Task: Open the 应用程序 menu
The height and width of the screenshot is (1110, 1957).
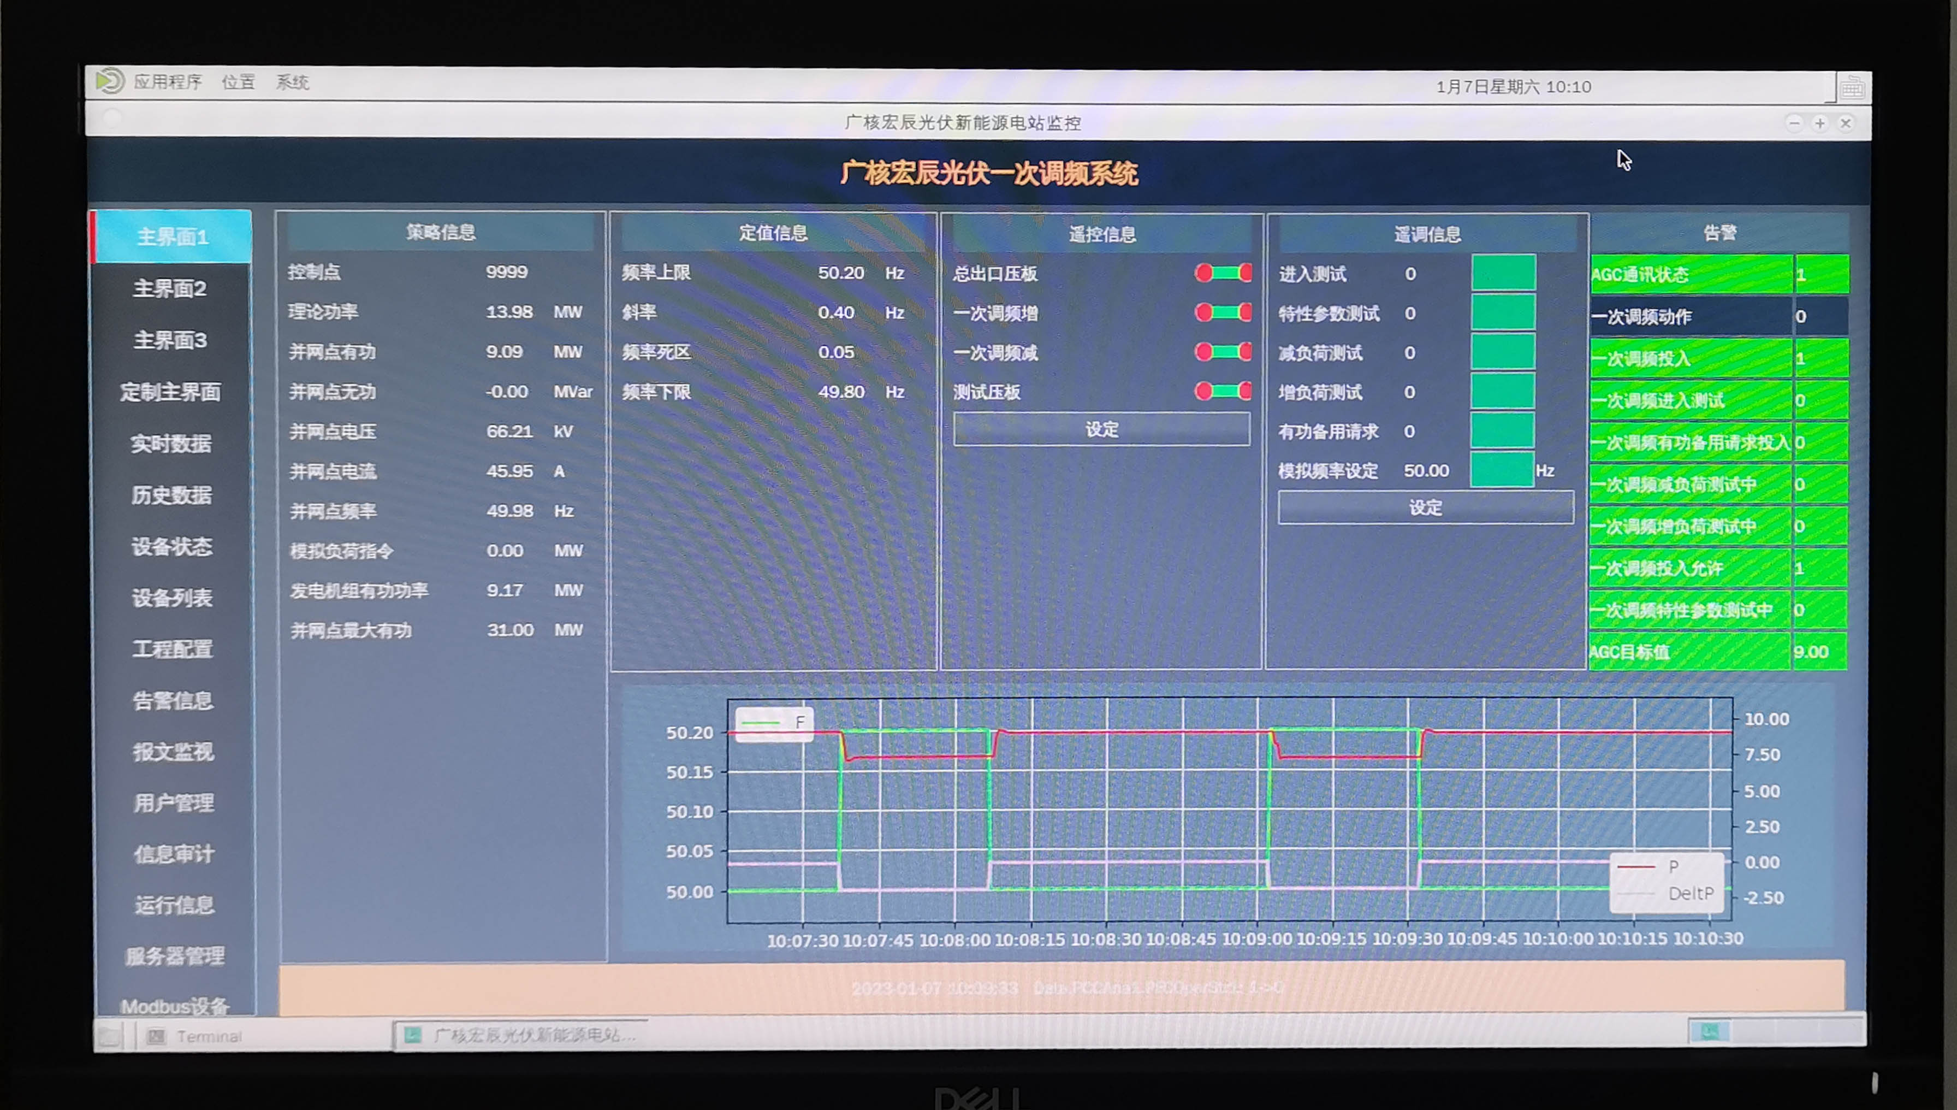Action: pos(168,81)
